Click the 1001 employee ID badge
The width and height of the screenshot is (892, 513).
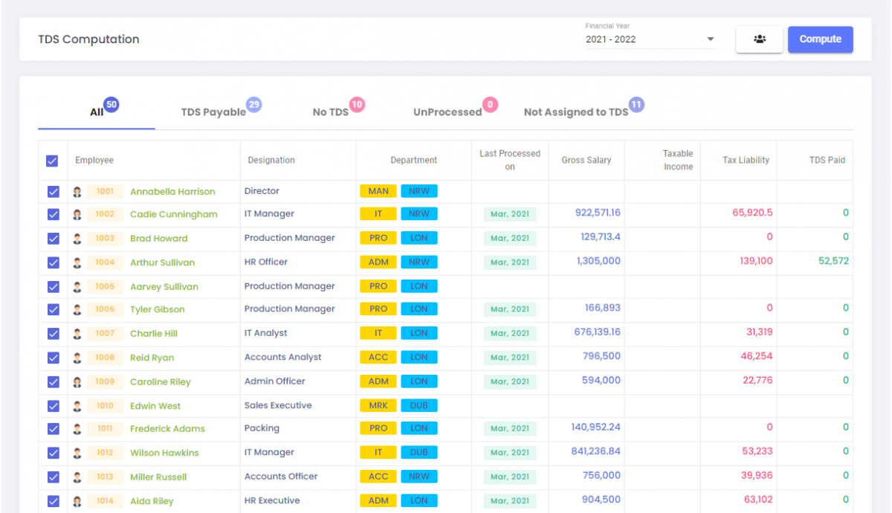point(104,191)
